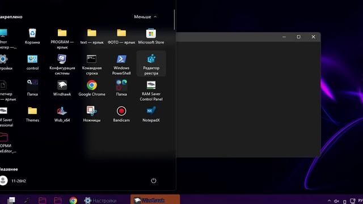
Task: Click the network tray icon
Action: (x=352, y=201)
